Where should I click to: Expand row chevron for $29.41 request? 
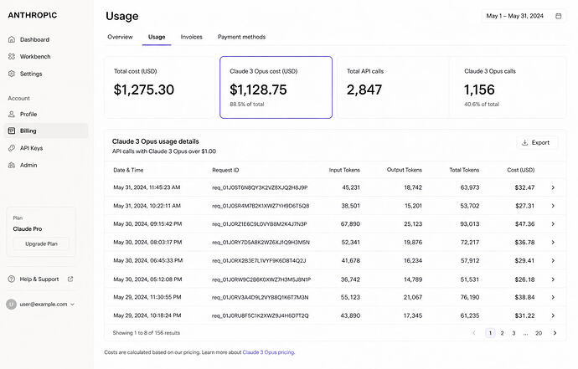coord(553,260)
